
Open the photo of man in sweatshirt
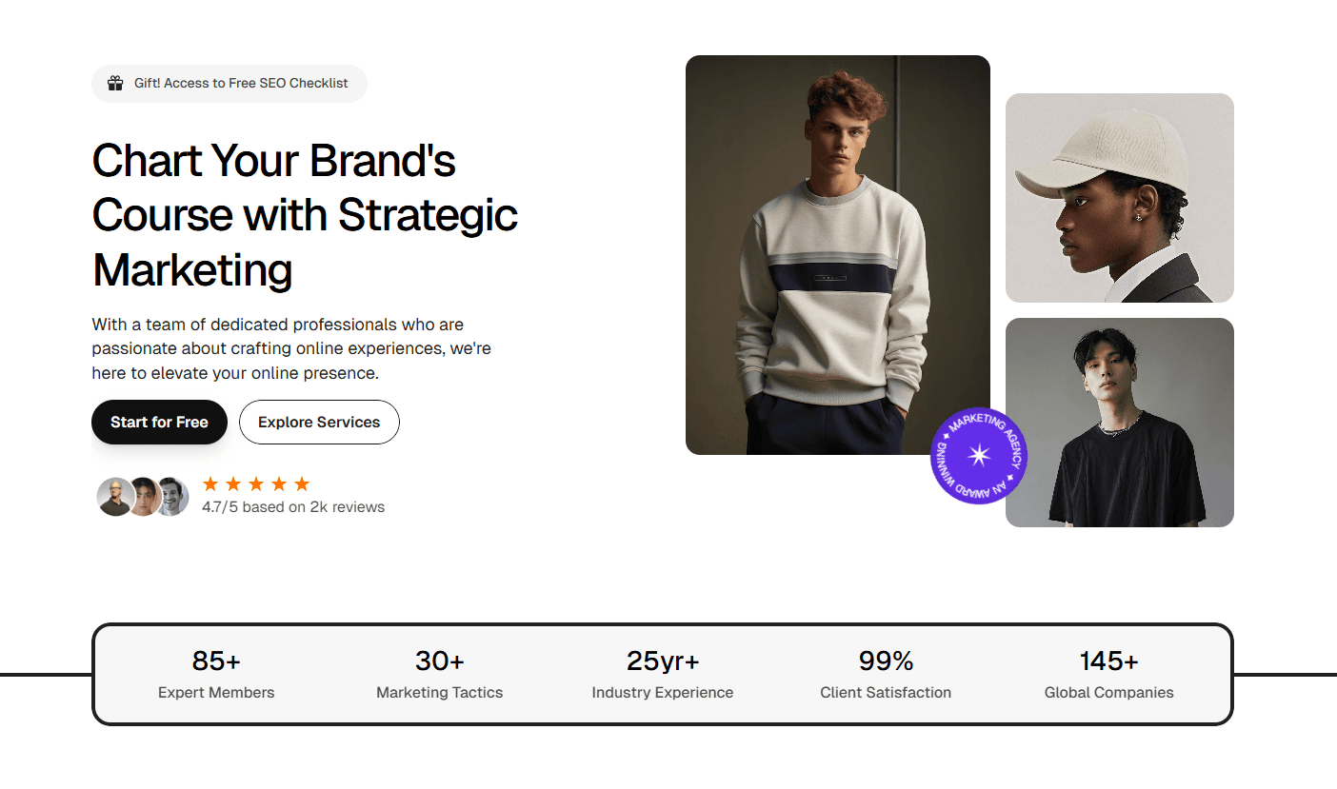point(838,255)
